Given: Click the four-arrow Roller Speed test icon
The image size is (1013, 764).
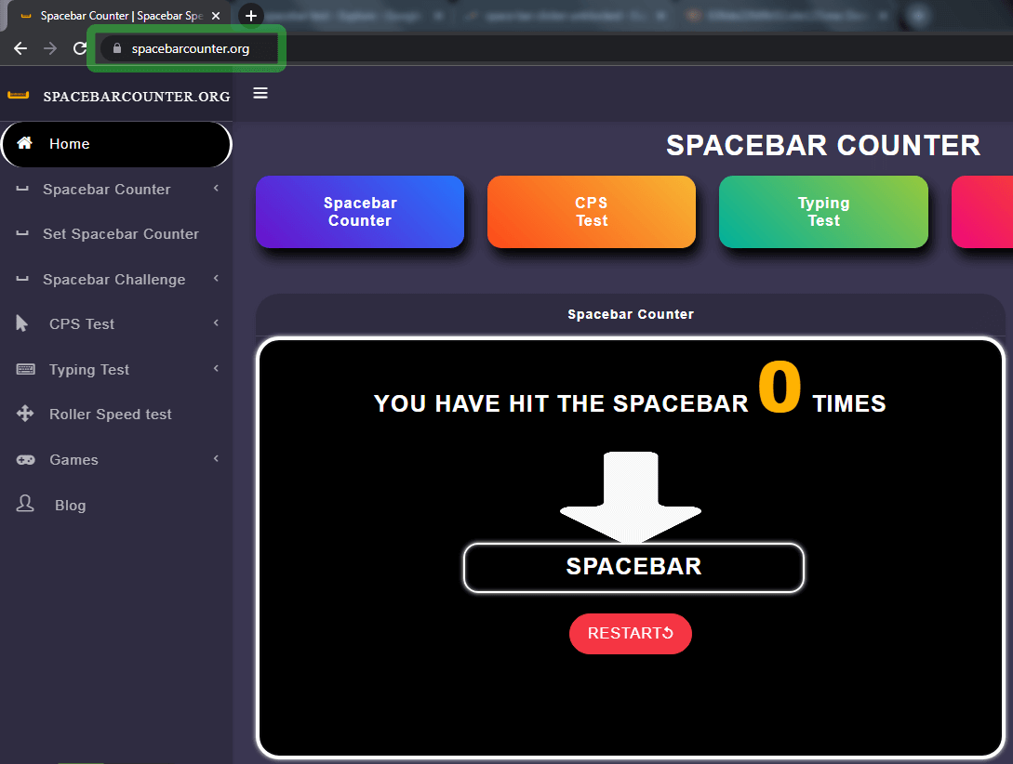Looking at the screenshot, I should coord(25,415).
